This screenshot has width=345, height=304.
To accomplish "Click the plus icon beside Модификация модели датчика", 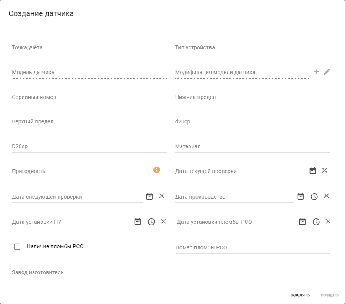I will [316, 72].
